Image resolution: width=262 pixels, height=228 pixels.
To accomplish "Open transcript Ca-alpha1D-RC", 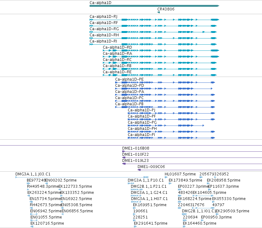I will click(160, 63).
